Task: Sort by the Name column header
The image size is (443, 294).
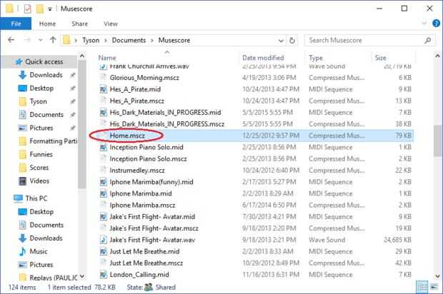Action: tap(107, 58)
